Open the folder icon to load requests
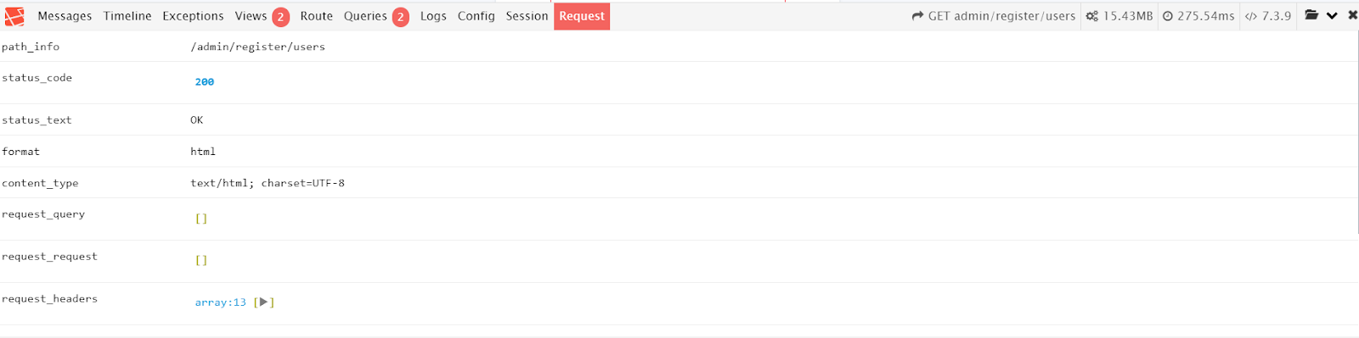1359x338 pixels. [1311, 15]
